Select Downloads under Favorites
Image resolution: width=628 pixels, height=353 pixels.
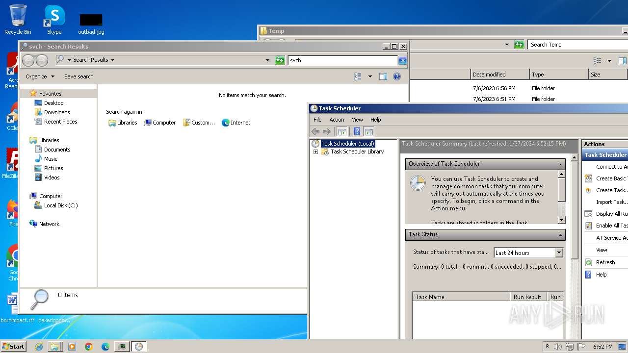tap(57, 112)
